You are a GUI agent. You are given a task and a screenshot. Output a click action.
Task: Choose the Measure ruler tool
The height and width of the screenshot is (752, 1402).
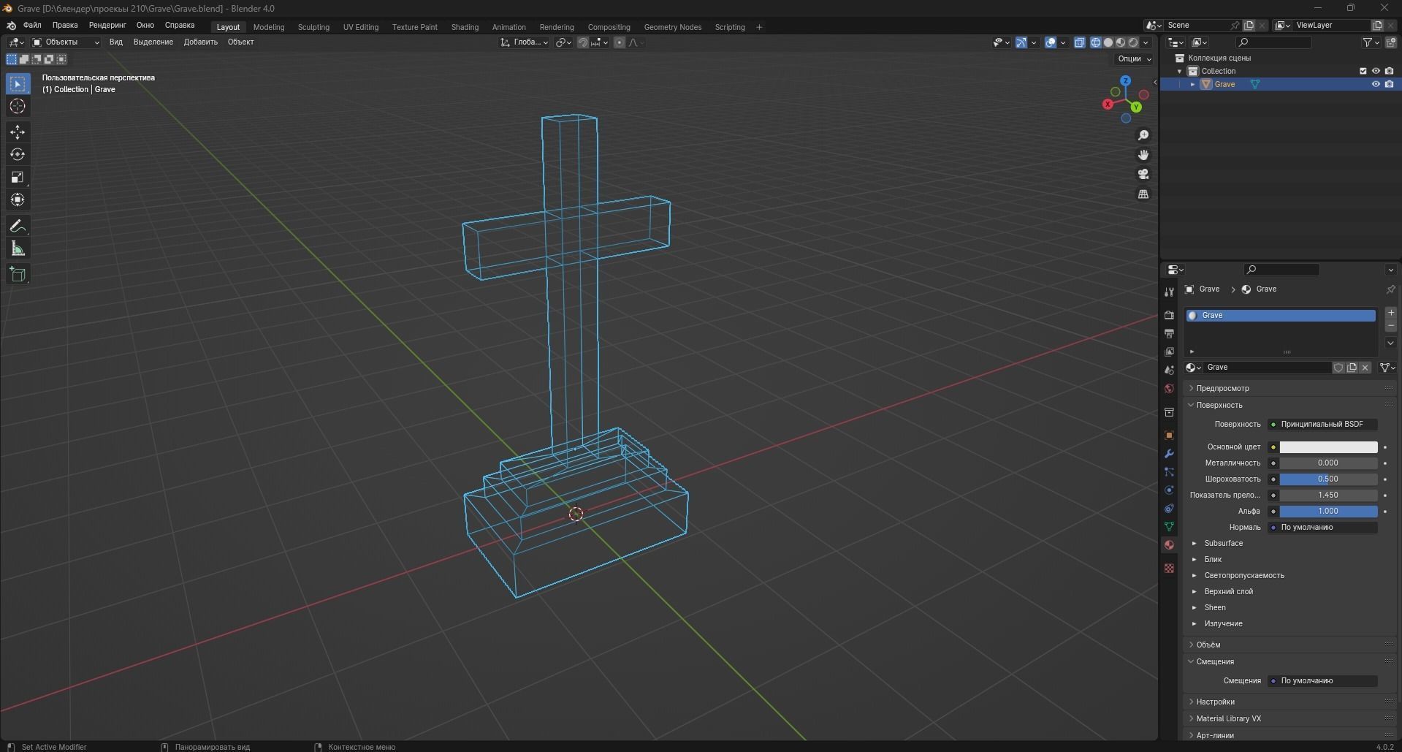pos(18,249)
